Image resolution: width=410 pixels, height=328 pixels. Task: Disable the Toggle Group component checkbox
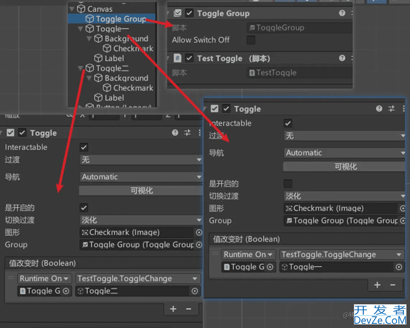click(189, 13)
